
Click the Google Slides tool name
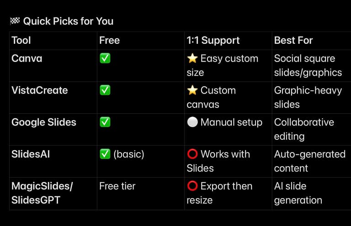44,122
